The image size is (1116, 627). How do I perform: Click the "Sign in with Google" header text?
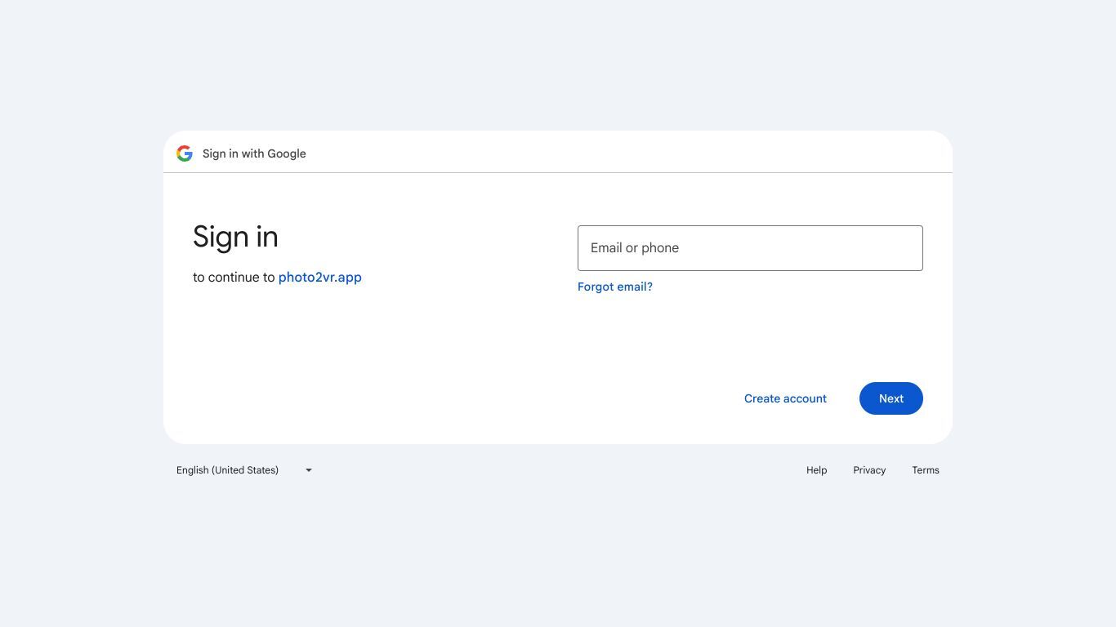point(254,153)
